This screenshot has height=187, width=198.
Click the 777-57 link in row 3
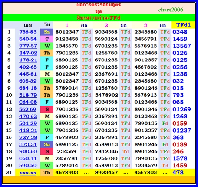tap(28, 46)
